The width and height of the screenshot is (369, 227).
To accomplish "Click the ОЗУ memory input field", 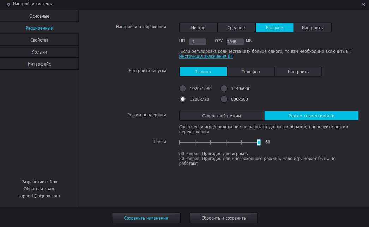I will (x=235, y=42).
